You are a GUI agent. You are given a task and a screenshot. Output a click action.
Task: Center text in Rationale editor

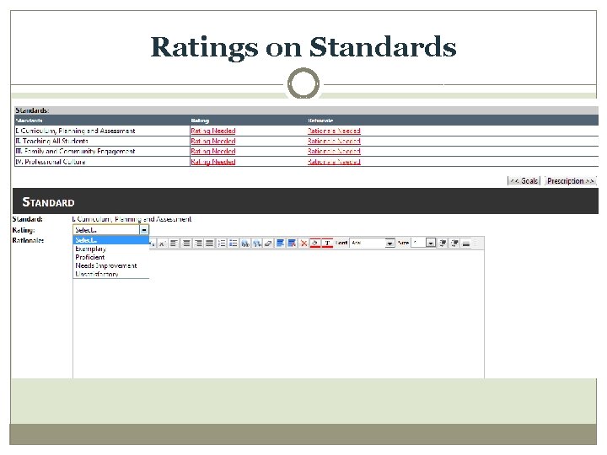186,243
